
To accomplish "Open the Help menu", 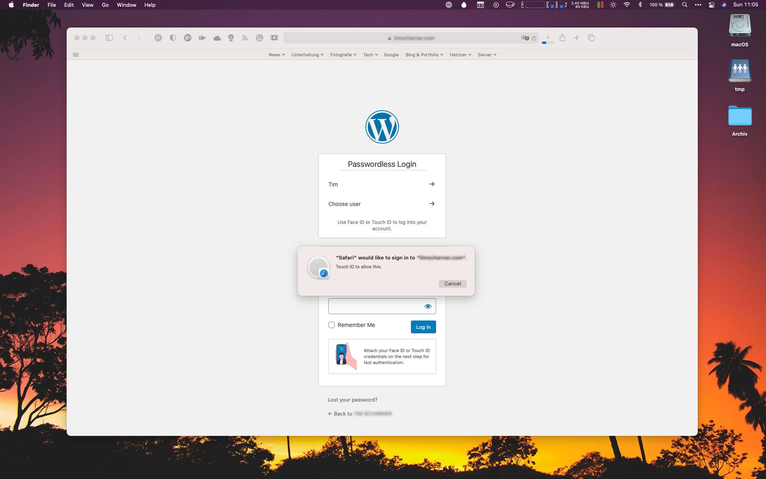I will (x=150, y=5).
